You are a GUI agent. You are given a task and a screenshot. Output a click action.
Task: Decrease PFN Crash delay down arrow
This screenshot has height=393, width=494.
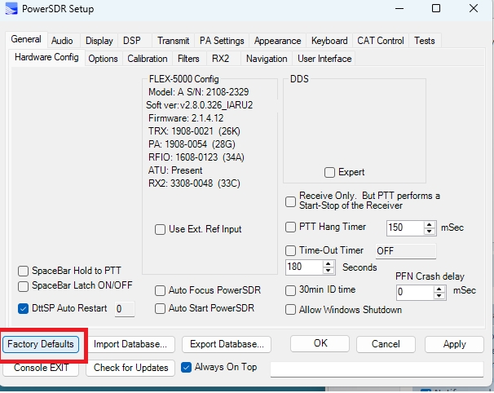tap(439, 295)
